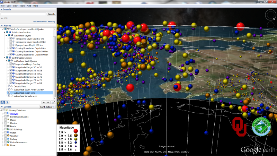Click the Magnitude Range: 5.8 to 6.2 icon

tap(14, 73)
